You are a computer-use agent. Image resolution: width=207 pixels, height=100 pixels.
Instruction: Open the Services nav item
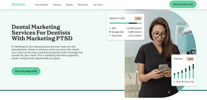(57, 5)
